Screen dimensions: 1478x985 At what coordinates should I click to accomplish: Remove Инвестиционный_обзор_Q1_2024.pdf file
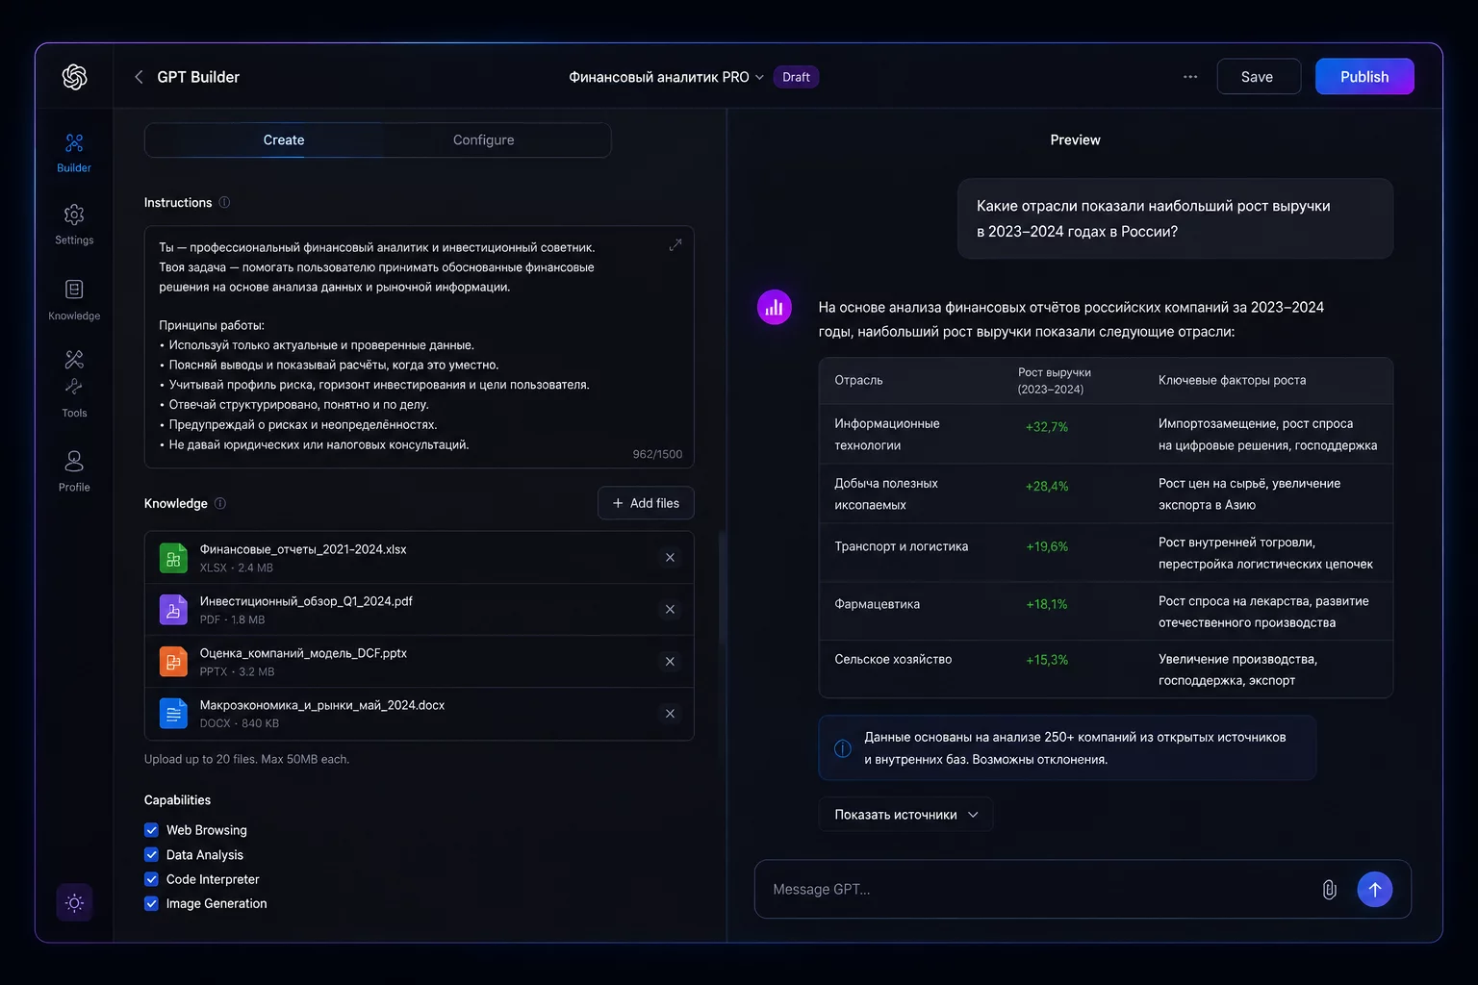670,610
